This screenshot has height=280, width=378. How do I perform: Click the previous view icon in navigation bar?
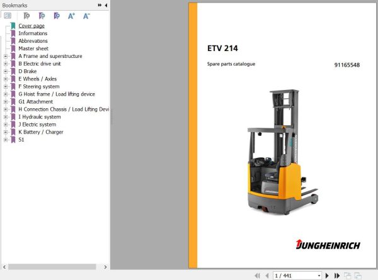[x=347, y=276]
